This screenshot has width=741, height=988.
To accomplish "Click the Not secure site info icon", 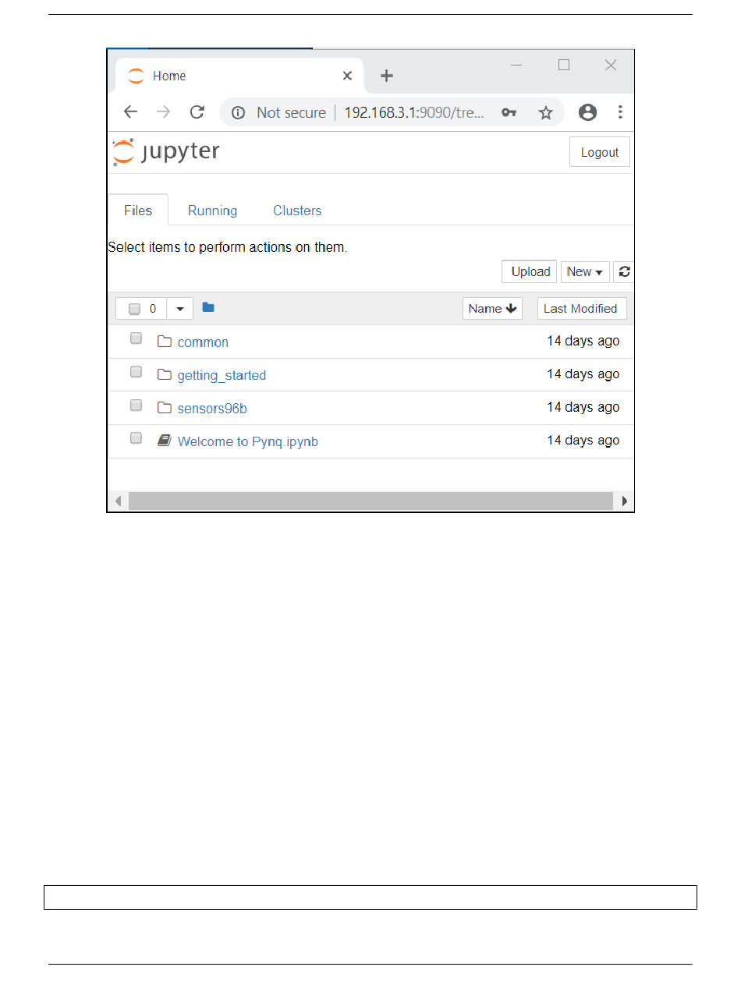I will tap(239, 113).
